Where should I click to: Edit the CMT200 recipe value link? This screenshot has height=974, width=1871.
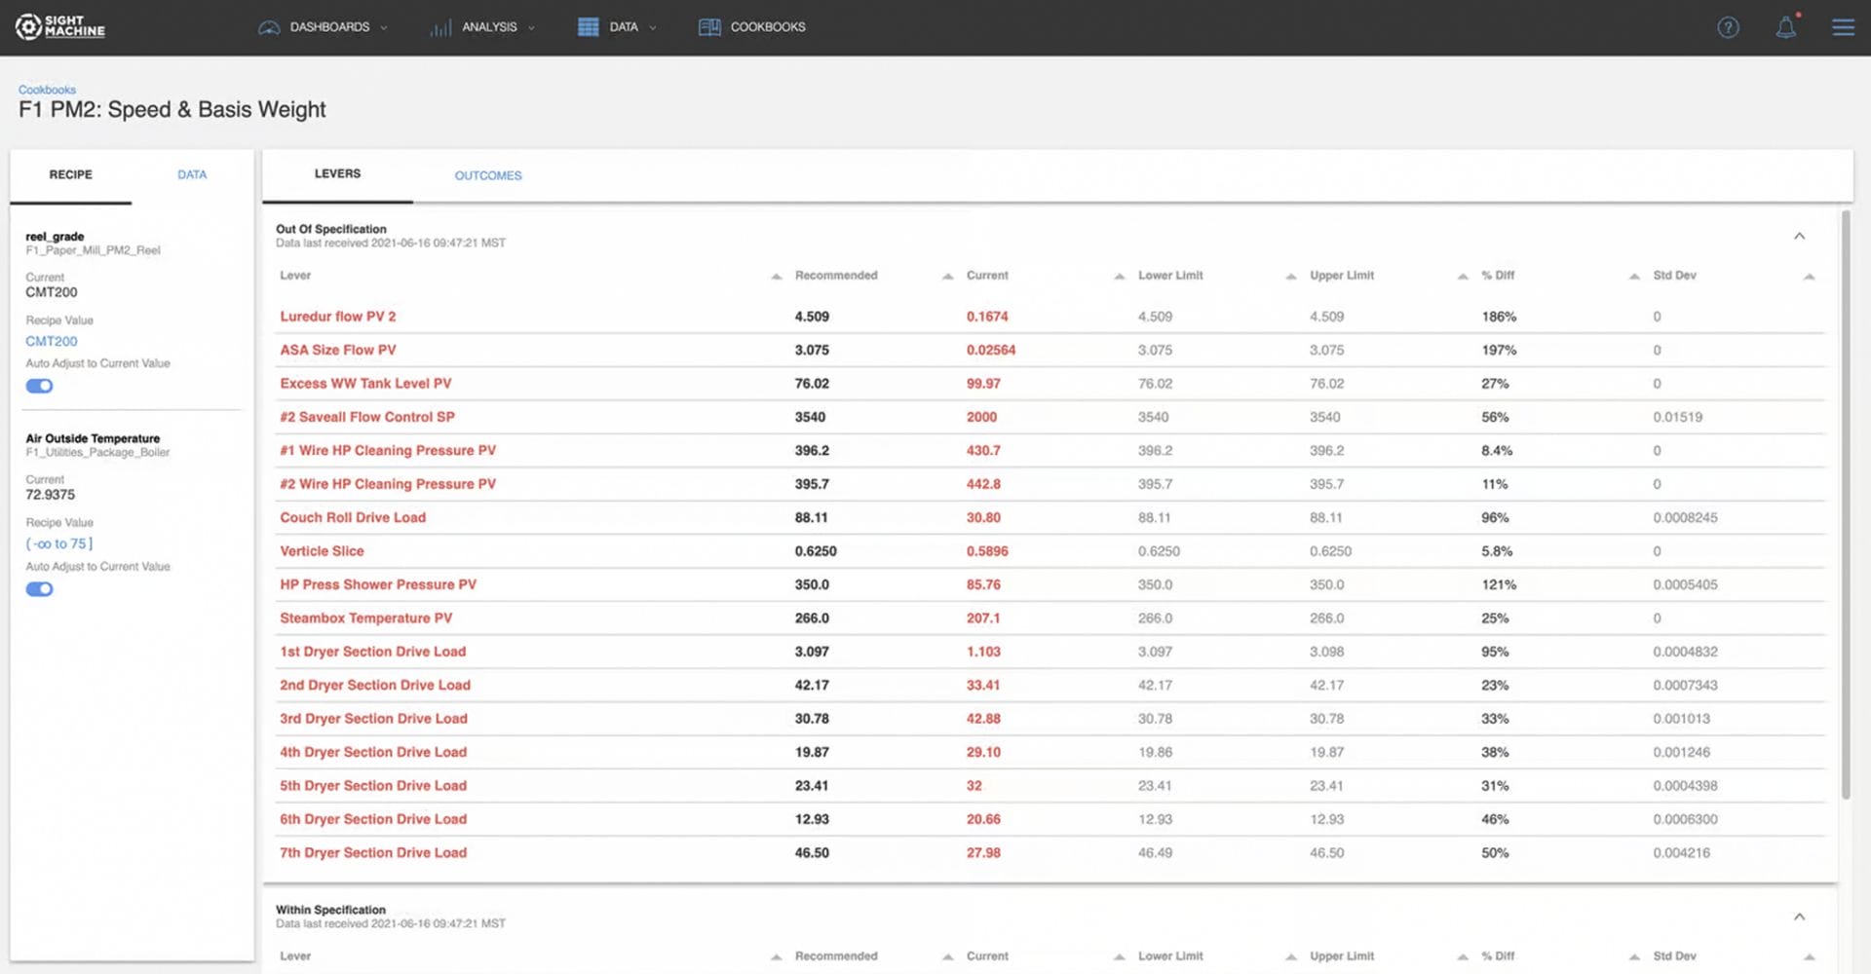point(52,341)
